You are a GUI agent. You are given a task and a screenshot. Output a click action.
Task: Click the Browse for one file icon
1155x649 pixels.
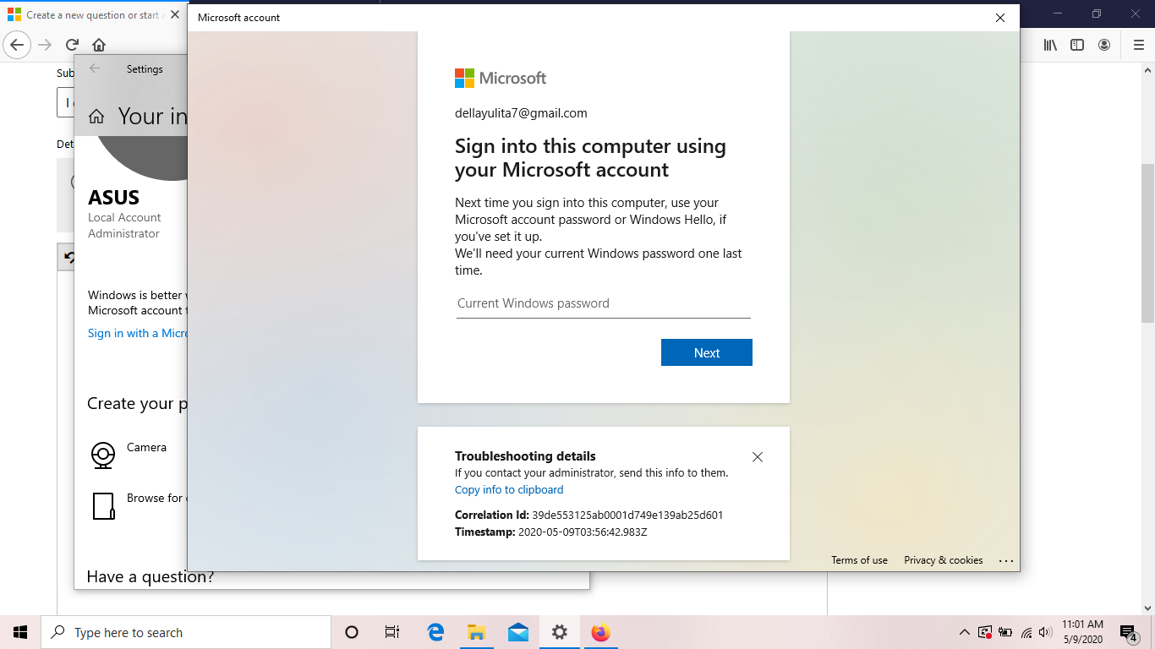(x=103, y=506)
